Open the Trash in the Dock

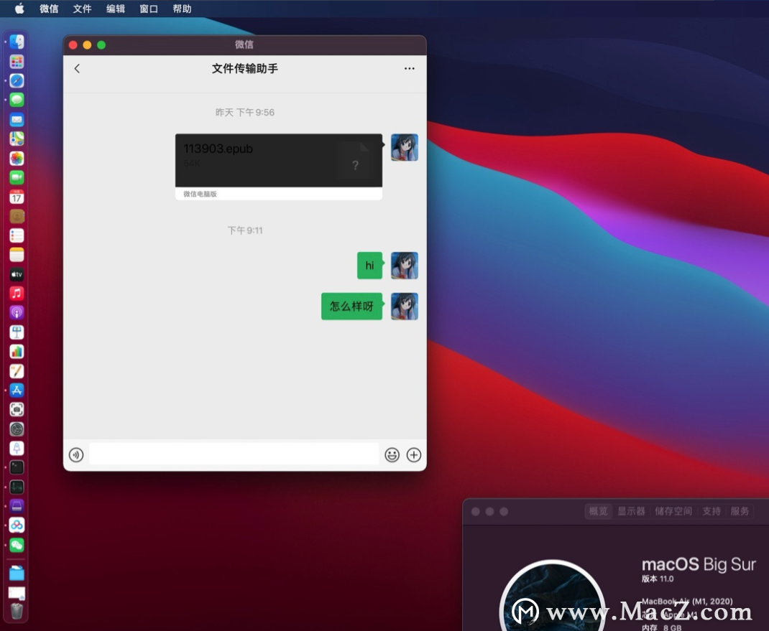tap(17, 612)
